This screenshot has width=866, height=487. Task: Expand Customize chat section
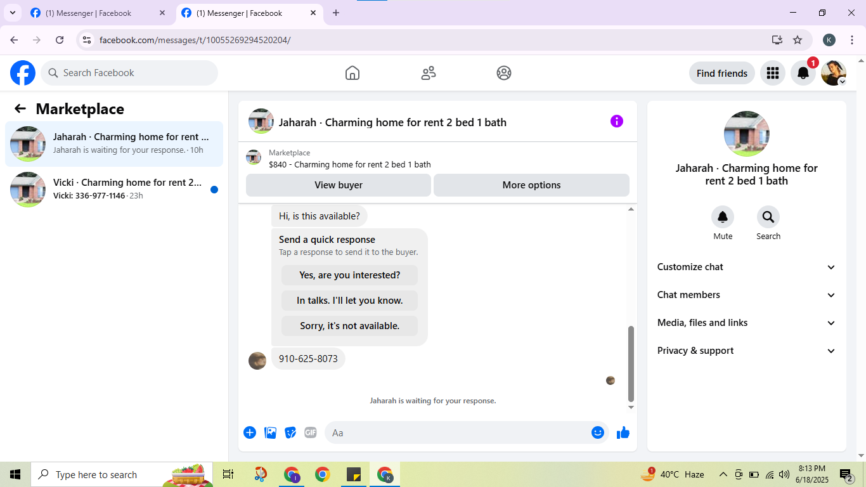pos(747,267)
